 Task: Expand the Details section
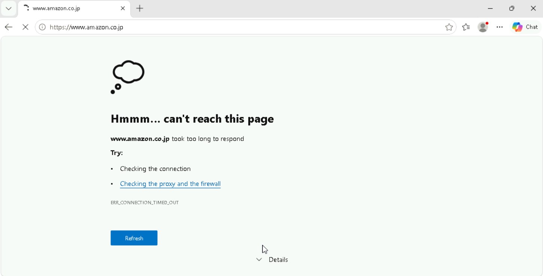(272, 259)
